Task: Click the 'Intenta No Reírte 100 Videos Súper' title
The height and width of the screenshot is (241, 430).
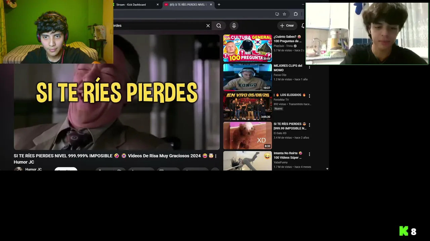Action: (x=288, y=155)
